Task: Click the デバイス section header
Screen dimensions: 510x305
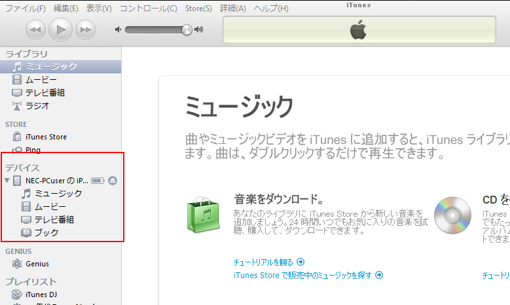Action: 22,168
